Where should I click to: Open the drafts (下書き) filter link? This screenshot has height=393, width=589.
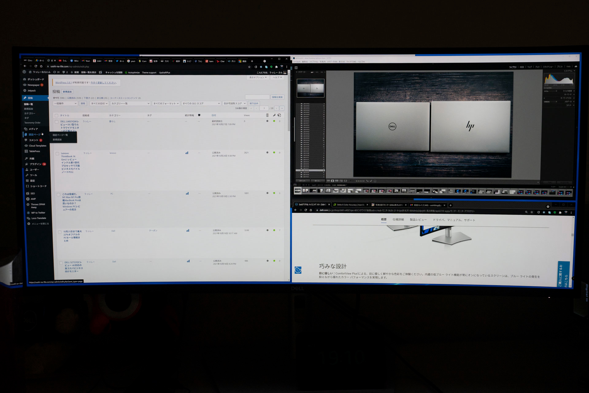click(x=87, y=98)
